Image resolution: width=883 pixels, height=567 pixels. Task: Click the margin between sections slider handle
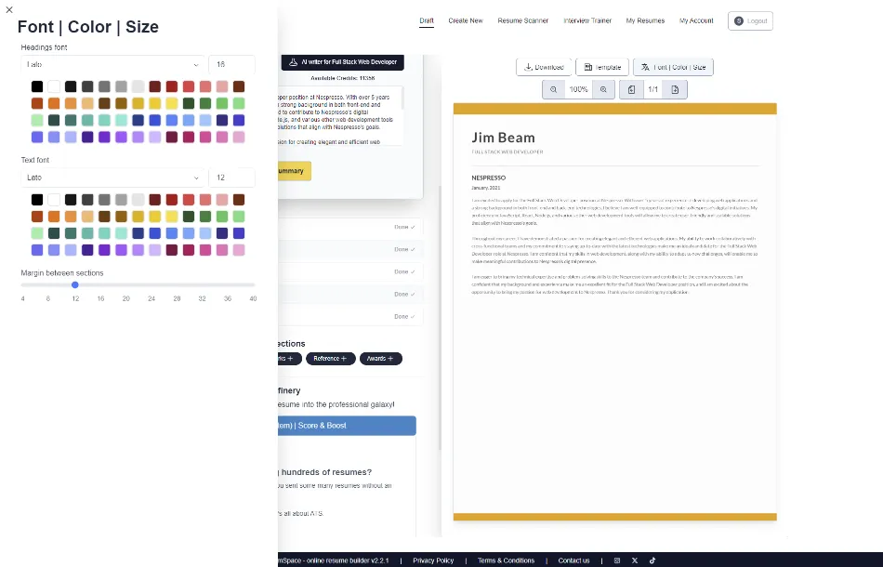[75, 284]
